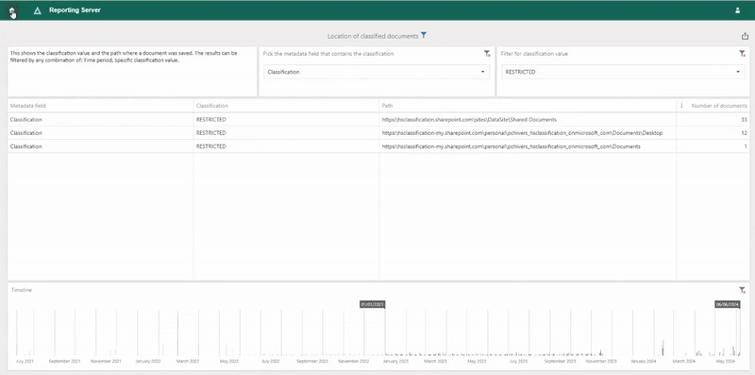Clear the filter on the classification value panel
755x375 pixels.
tap(742, 54)
